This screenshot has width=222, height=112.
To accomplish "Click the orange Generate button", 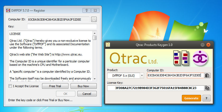I will [x=191, y=98].
